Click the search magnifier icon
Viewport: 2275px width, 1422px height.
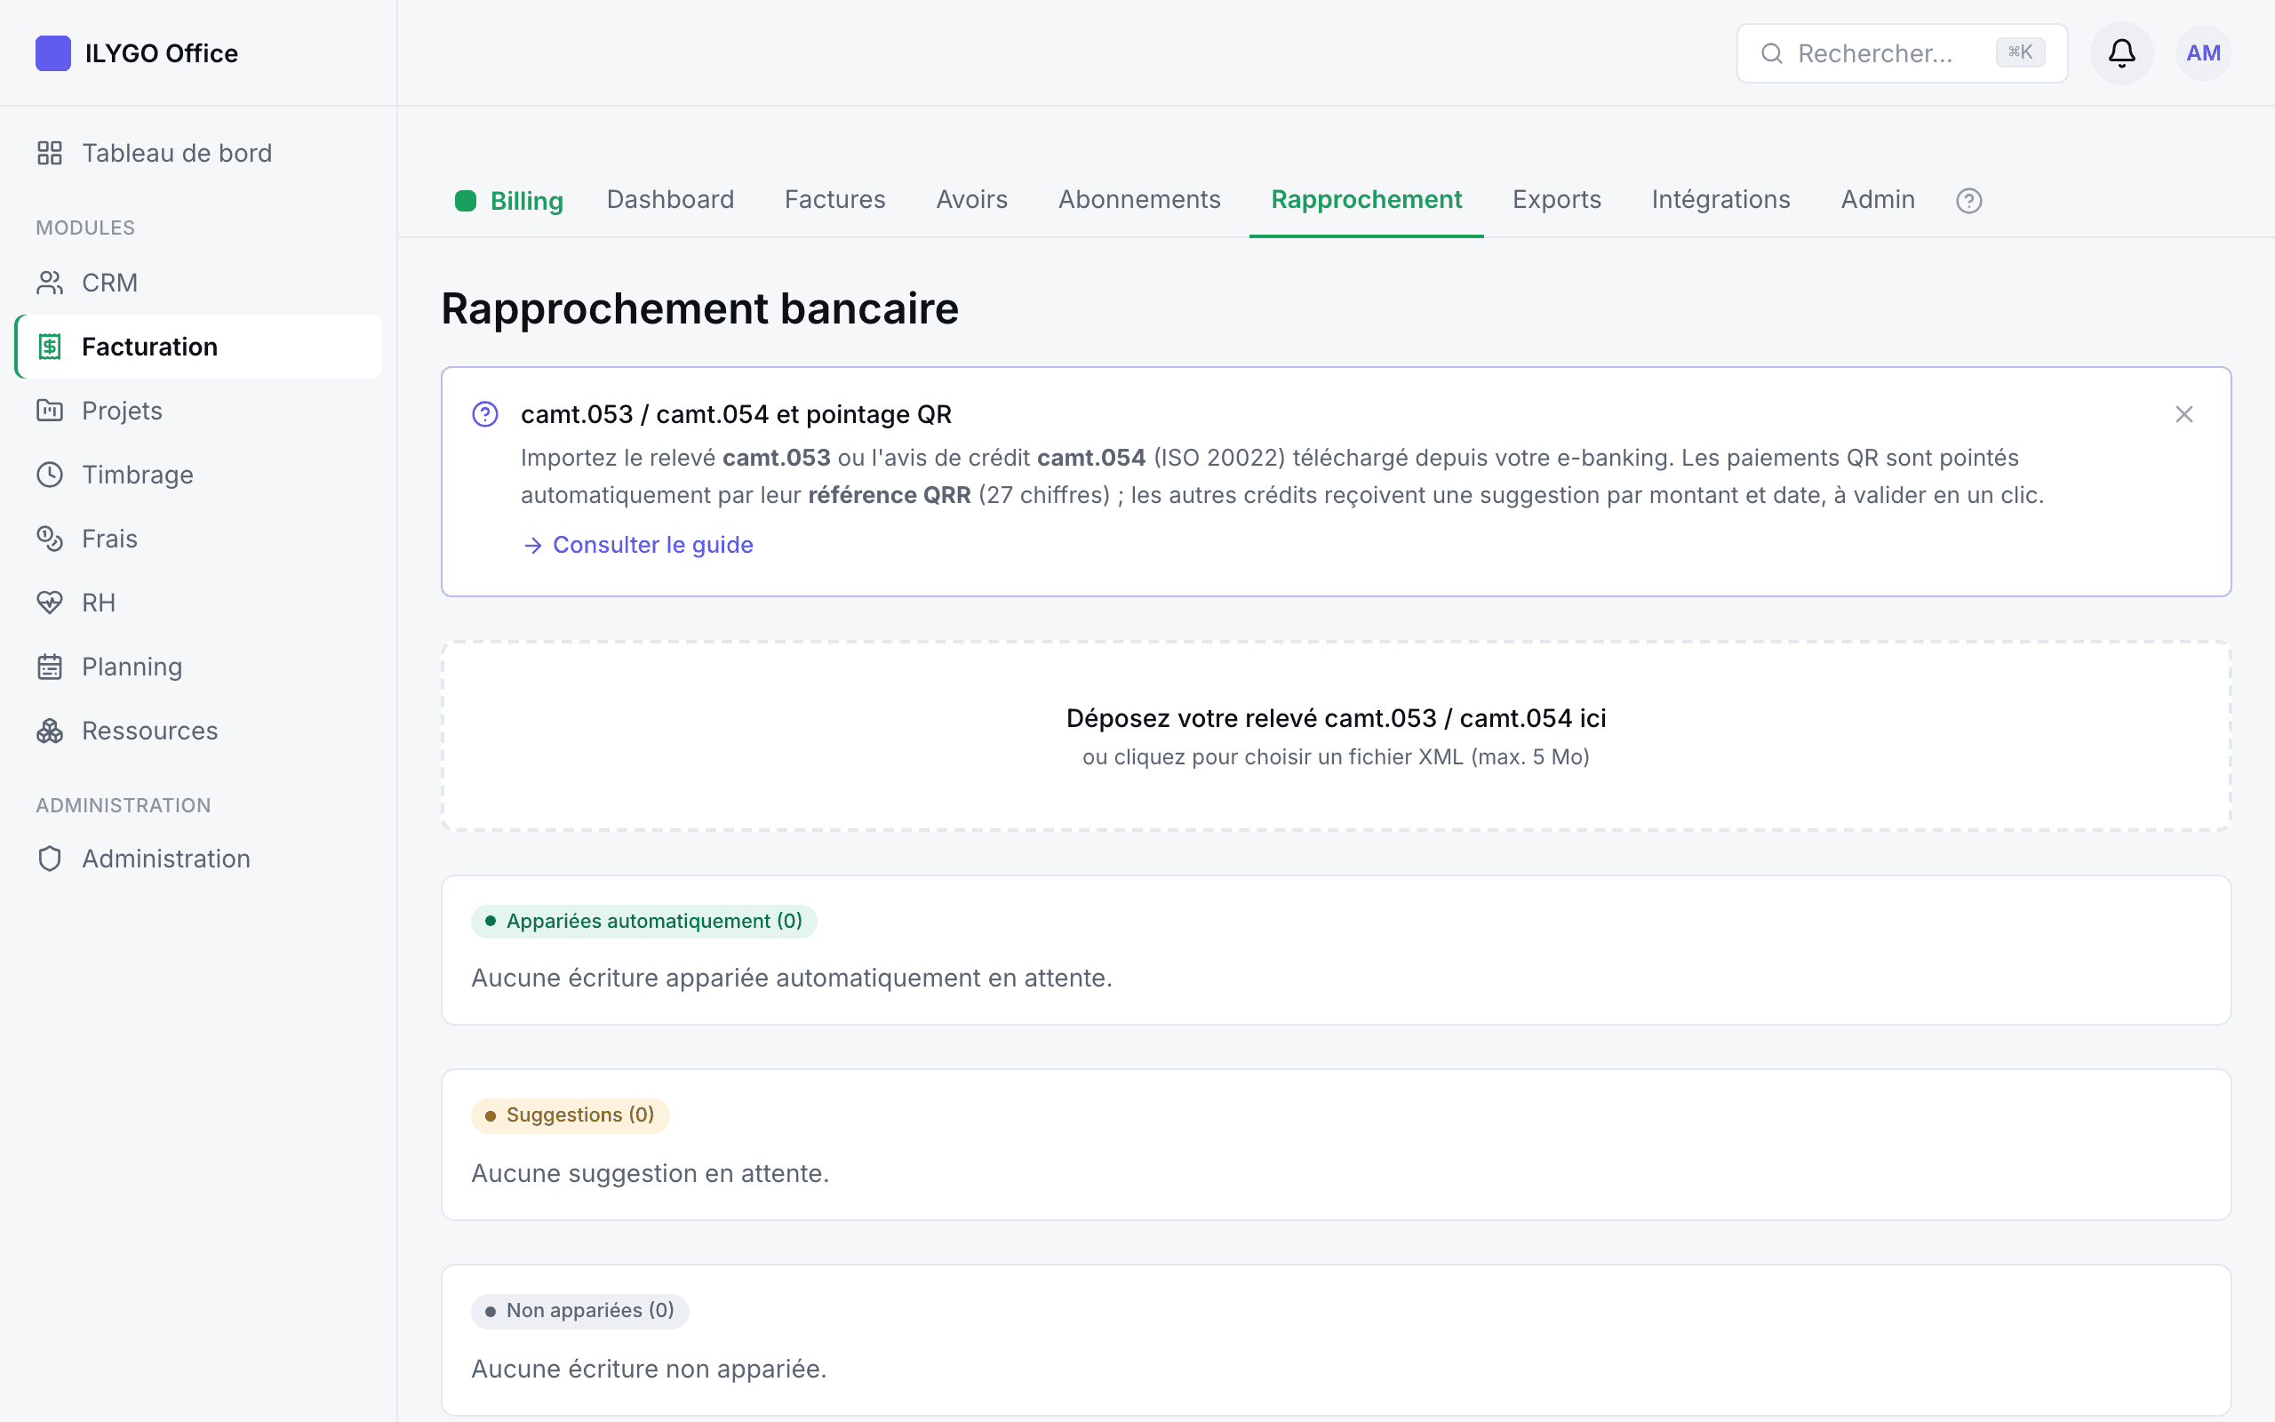click(1772, 53)
